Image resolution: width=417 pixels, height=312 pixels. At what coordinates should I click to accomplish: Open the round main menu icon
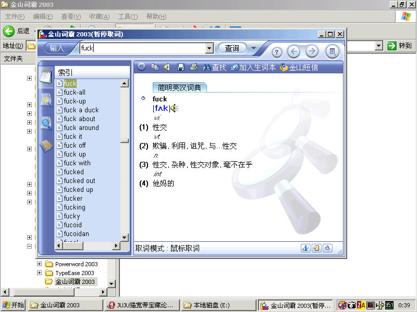332,51
